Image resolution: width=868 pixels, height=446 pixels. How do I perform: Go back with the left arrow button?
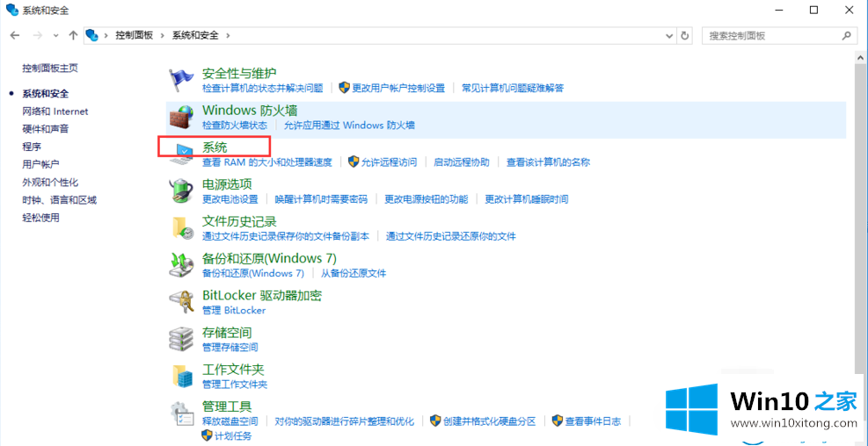pyautogui.click(x=15, y=35)
